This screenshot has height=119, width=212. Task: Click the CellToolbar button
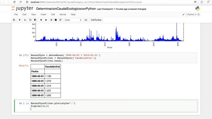point(96,20)
